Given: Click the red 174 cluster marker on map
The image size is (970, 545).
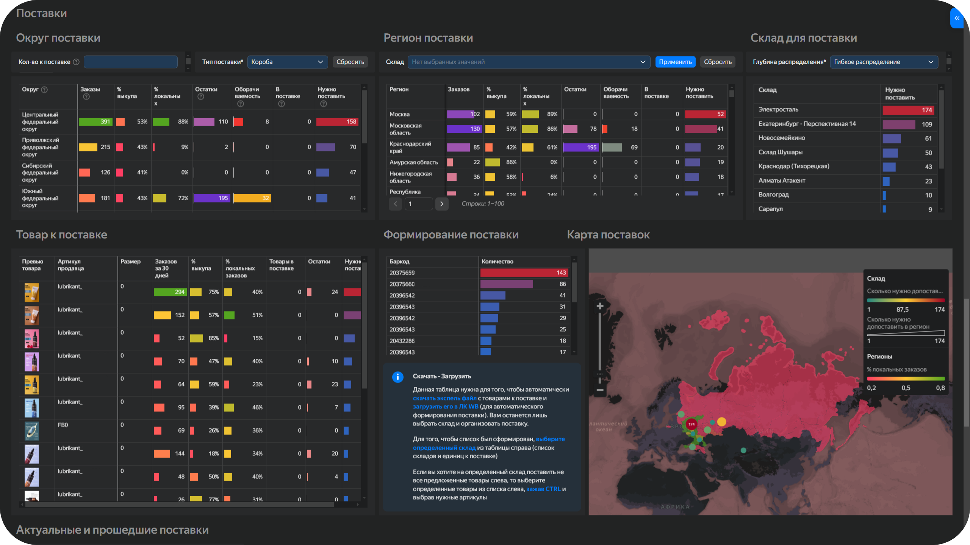Looking at the screenshot, I should [x=692, y=424].
